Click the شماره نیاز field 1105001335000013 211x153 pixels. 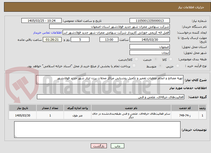pos(150,21)
